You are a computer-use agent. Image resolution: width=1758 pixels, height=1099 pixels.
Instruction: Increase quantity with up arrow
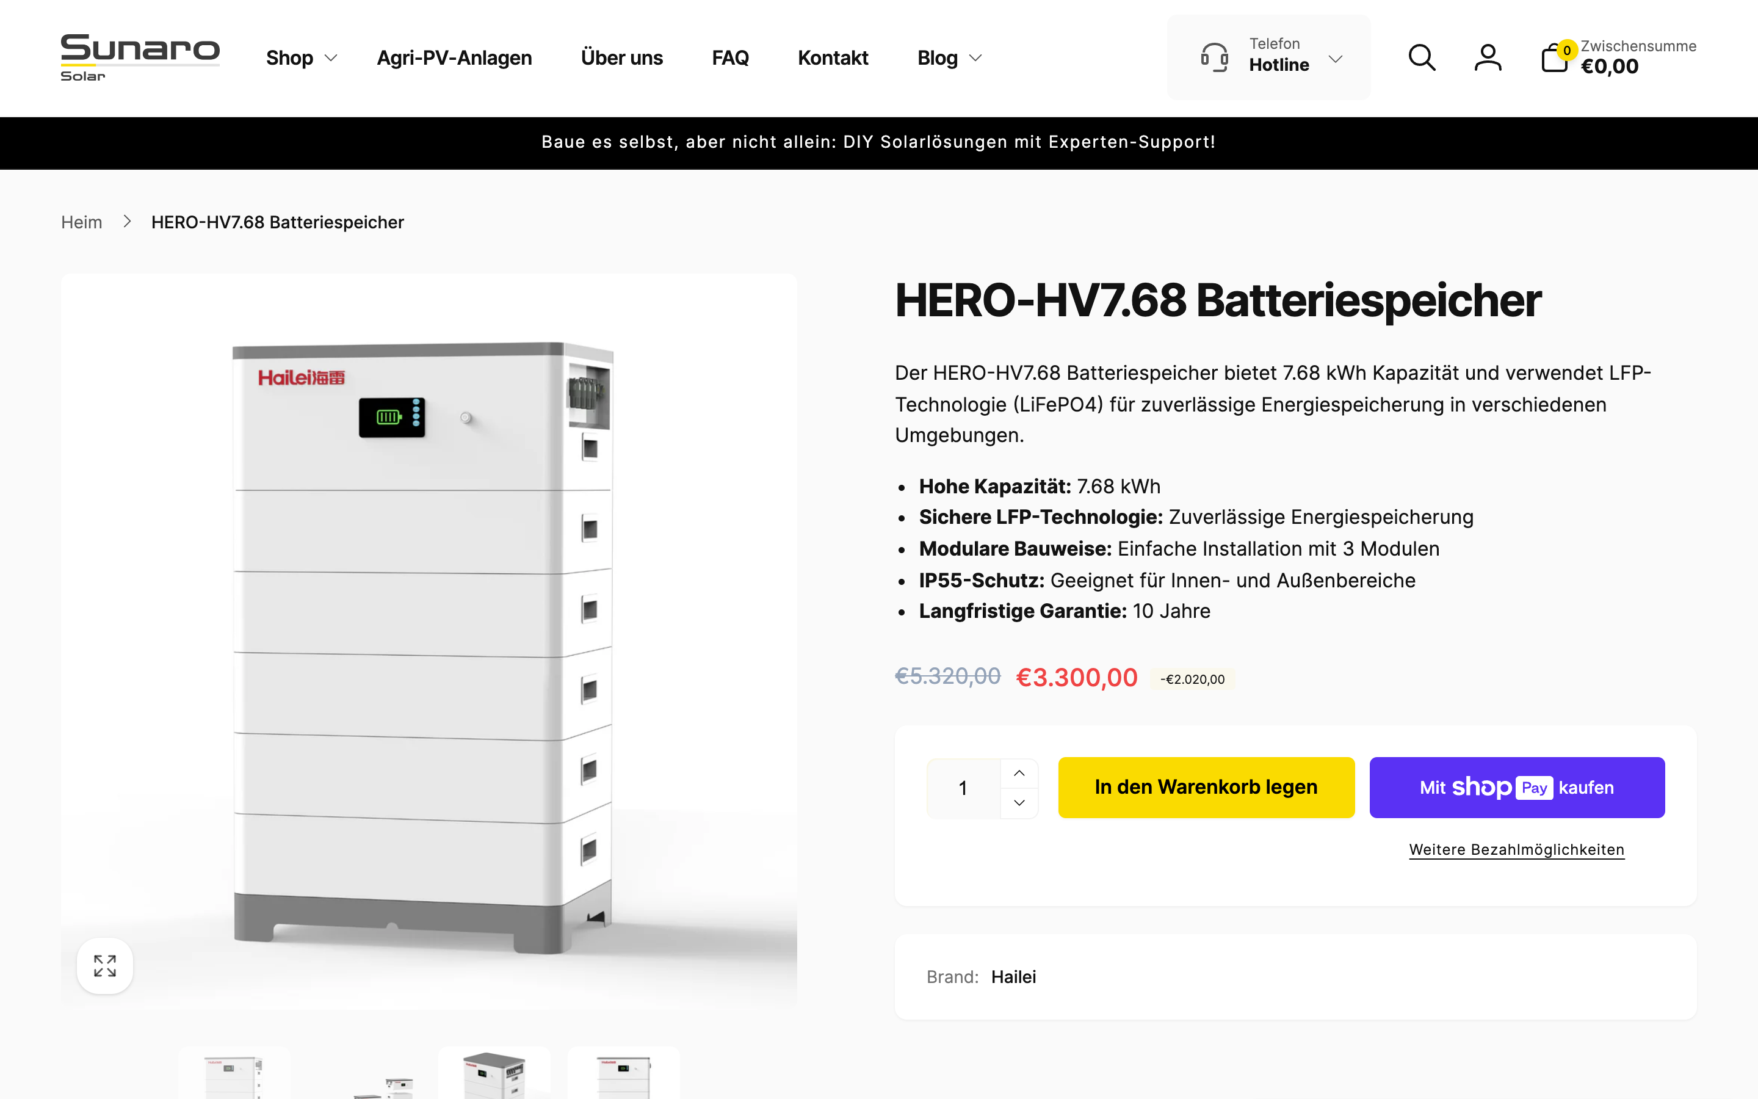[1019, 774]
